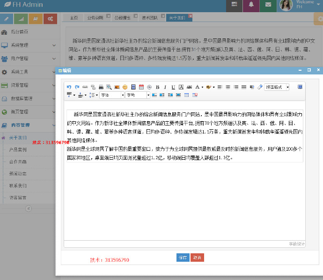
Task: Expand the 系统管理 sidebar menu
Action: 30,45
